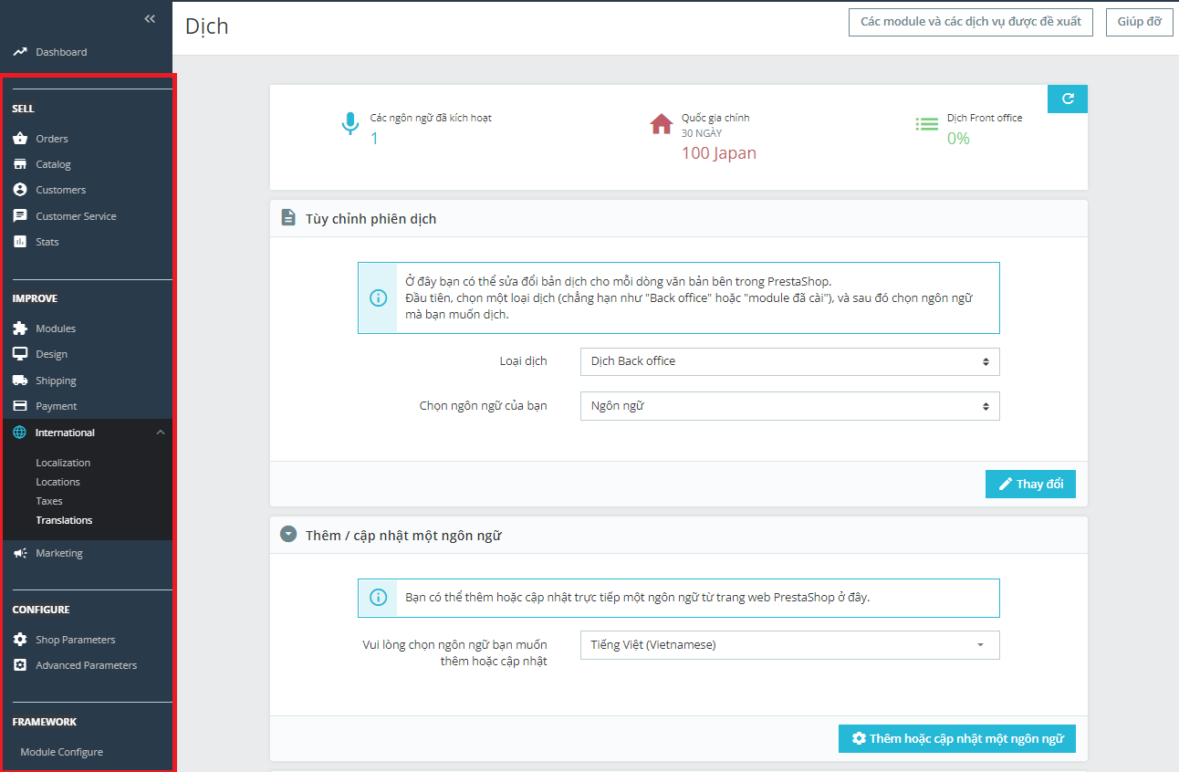The image size is (1179, 772).
Task: Click the Thay đổi button
Action: pyautogui.click(x=1030, y=484)
